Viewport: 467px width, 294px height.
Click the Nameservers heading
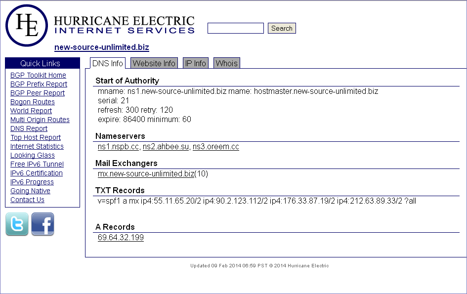pos(120,136)
